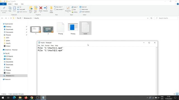Open Notepad Edit menu
The image size is (179, 100).
coord(43,46)
